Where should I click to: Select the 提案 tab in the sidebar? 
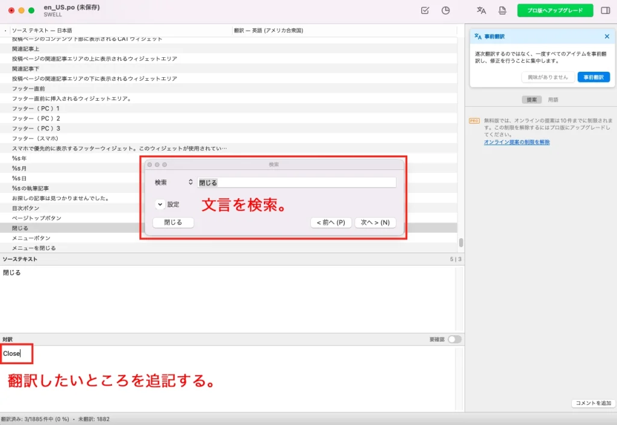point(531,99)
